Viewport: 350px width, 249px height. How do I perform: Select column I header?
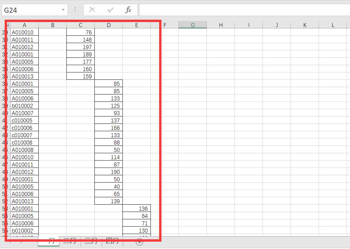tap(249, 25)
